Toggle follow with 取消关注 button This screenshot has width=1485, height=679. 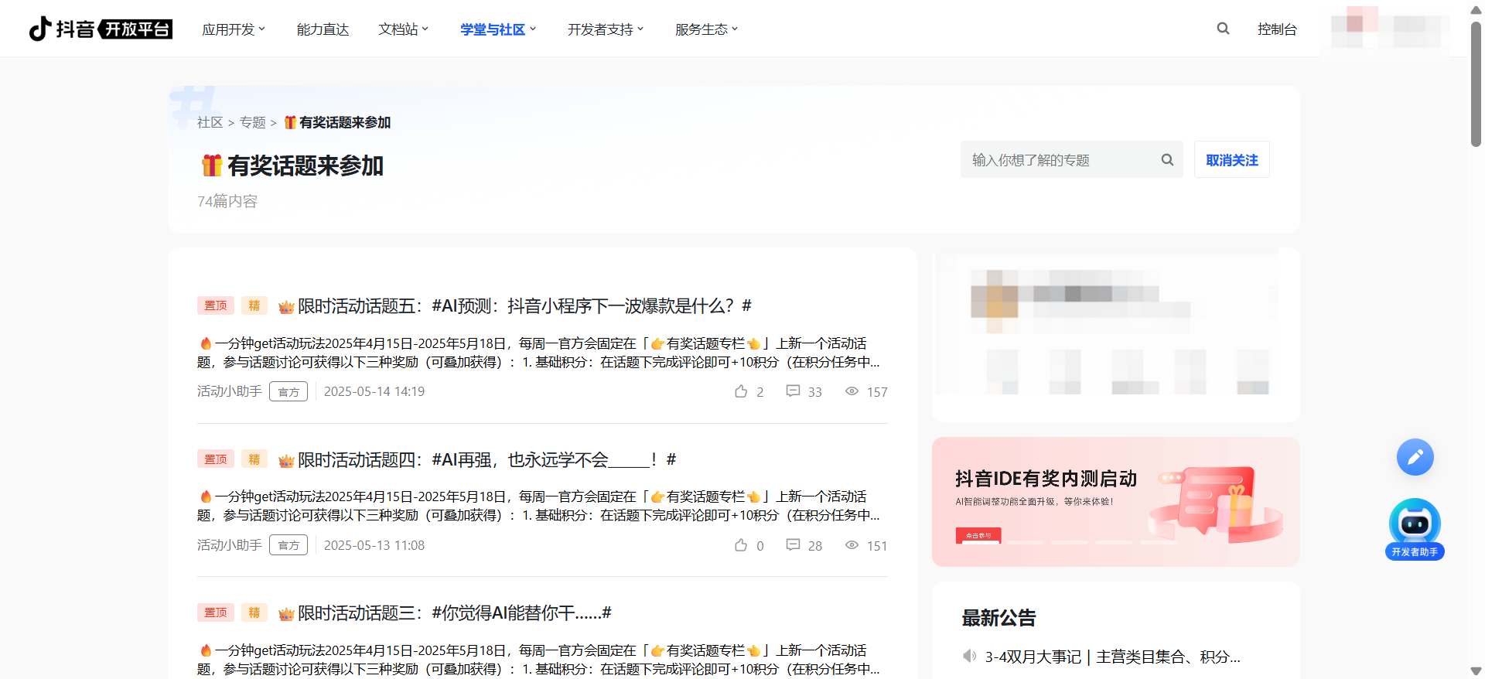(1231, 160)
